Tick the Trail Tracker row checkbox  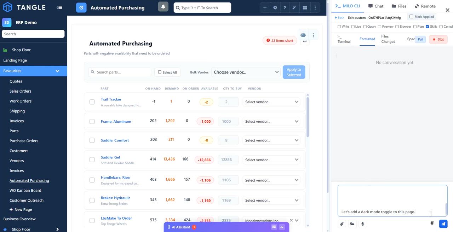coord(92,102)
